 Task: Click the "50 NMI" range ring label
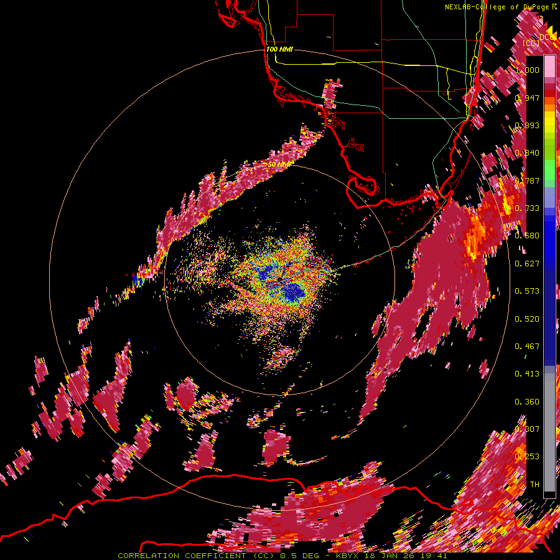[x=279, y=165]
